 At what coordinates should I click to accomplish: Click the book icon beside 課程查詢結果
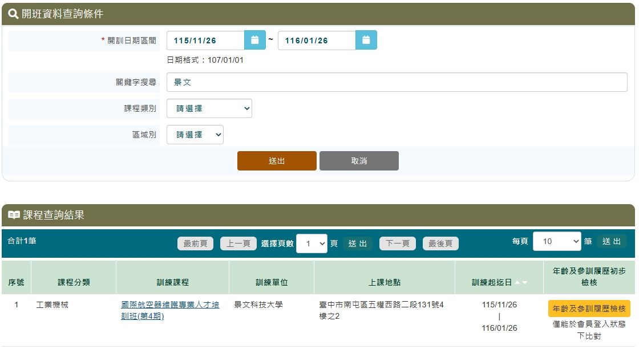coord(14,215)
